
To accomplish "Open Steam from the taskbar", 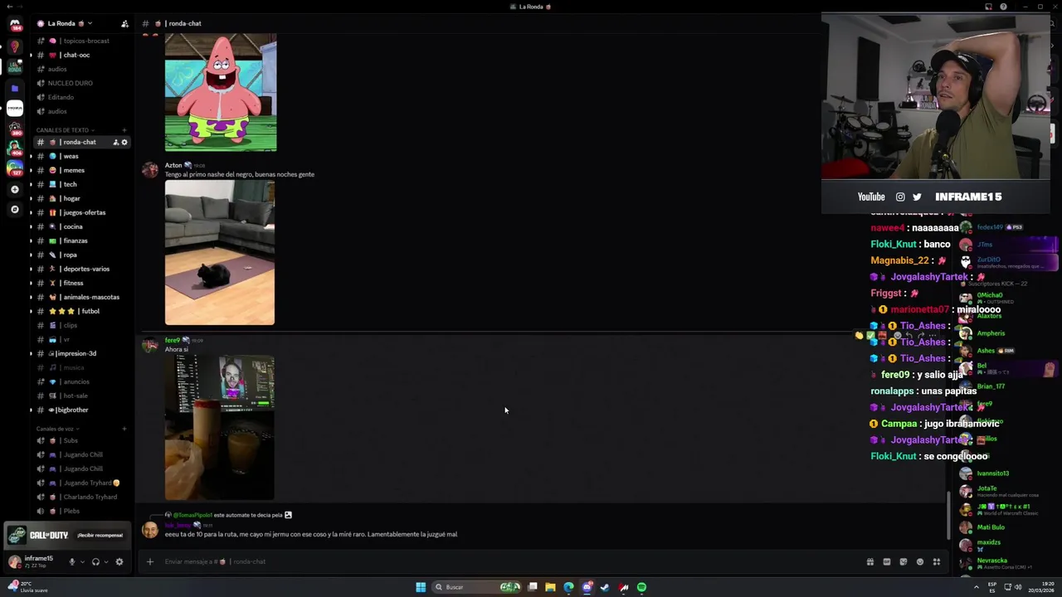I will pos(605,587).
